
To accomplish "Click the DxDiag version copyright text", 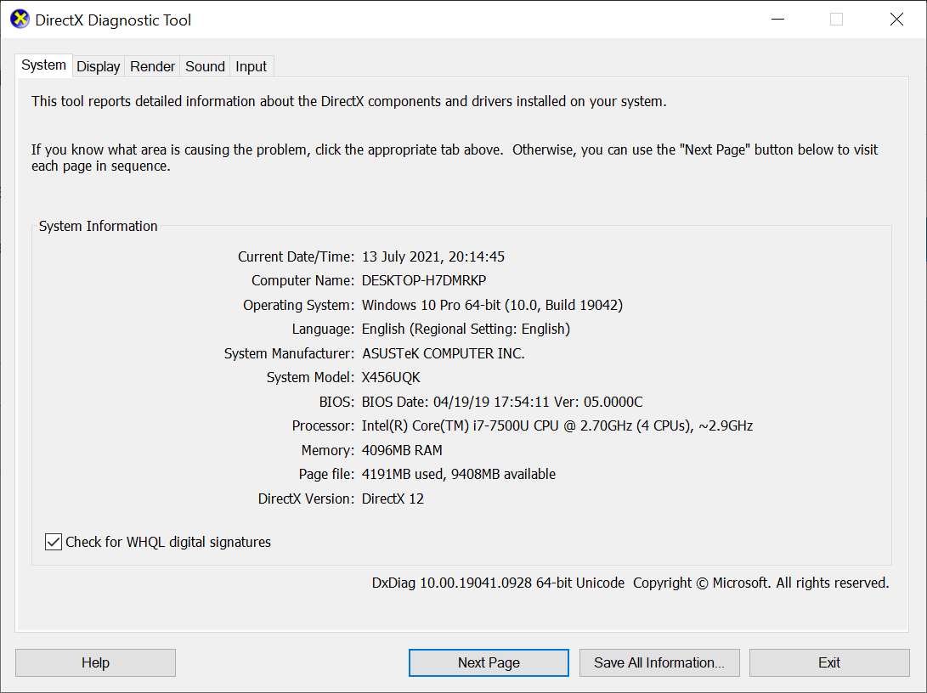I will tap(630, 583).
